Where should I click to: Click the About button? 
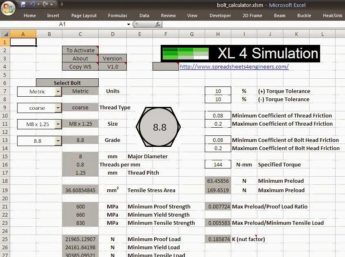tap(80, 58)
